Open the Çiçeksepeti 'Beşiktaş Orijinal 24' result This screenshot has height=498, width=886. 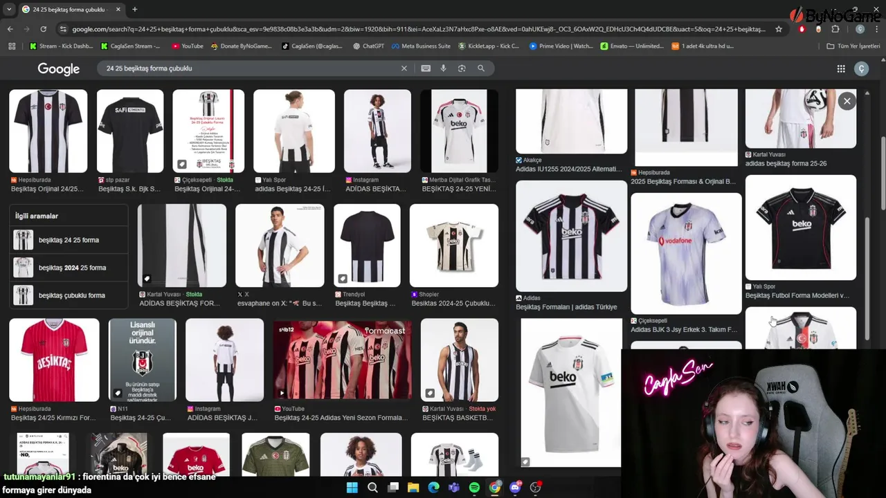coord(208,131)
